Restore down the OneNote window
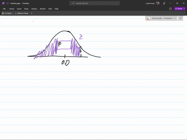 177,3
